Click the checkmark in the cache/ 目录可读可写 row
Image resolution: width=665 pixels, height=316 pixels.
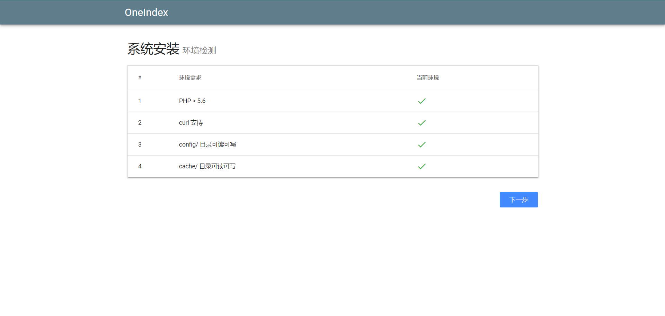422,166
